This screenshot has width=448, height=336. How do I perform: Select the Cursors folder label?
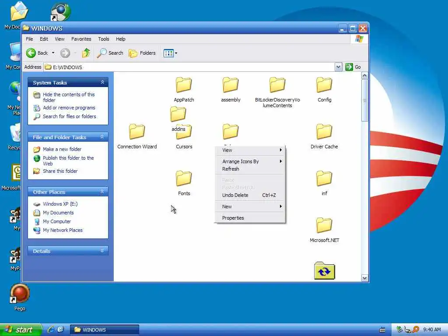coord(184,147)
